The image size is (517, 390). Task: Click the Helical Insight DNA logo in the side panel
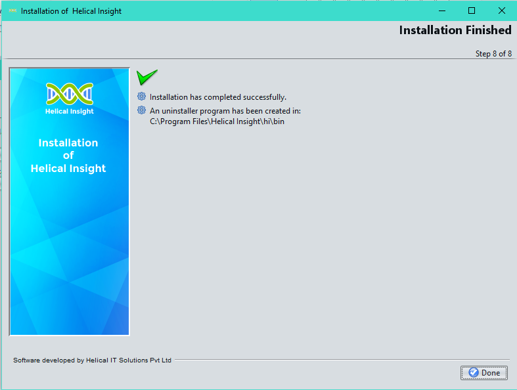(x=70, y=94)
